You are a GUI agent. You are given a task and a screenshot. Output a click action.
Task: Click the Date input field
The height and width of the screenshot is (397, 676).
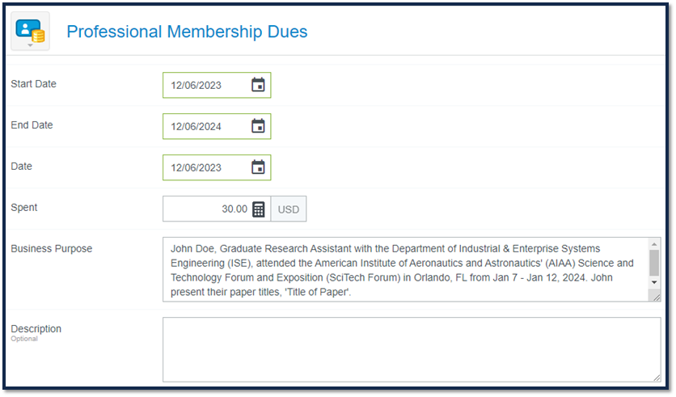(217, 167)
